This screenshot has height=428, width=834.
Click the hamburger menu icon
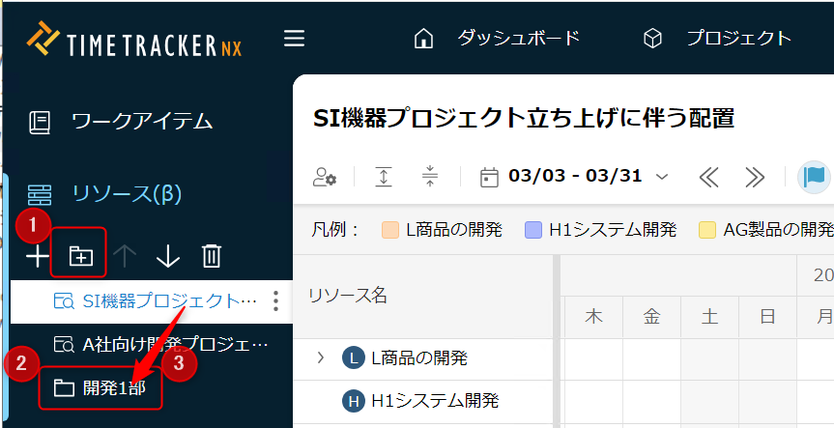(294, 39)
